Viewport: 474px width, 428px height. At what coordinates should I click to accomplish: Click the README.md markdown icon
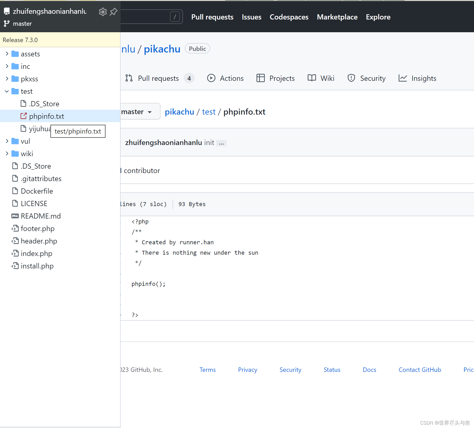pyautogui.click(x=15, y=216)
